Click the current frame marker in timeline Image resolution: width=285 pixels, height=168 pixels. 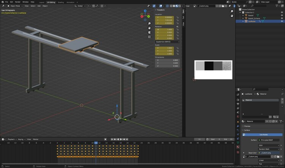tap(96, 143)
